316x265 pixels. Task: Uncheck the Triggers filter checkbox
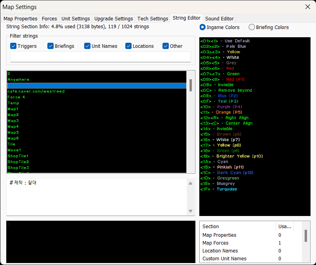[13, 46]
